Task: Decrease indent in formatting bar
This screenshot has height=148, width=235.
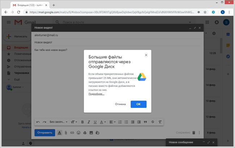Action: (x=132, y=122)
